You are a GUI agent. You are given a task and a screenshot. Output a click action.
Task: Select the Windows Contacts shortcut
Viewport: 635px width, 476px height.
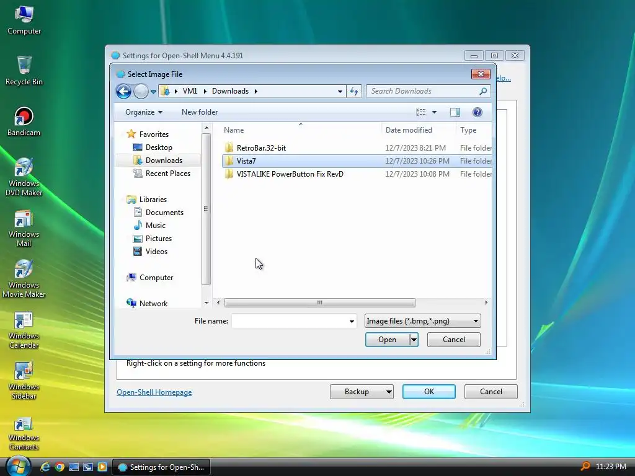click(24, 433)
